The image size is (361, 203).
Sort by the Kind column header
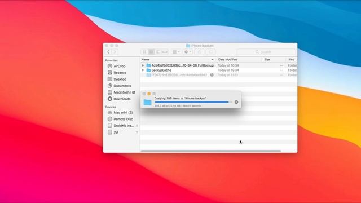pyautogui.click(x=292, y=59)
